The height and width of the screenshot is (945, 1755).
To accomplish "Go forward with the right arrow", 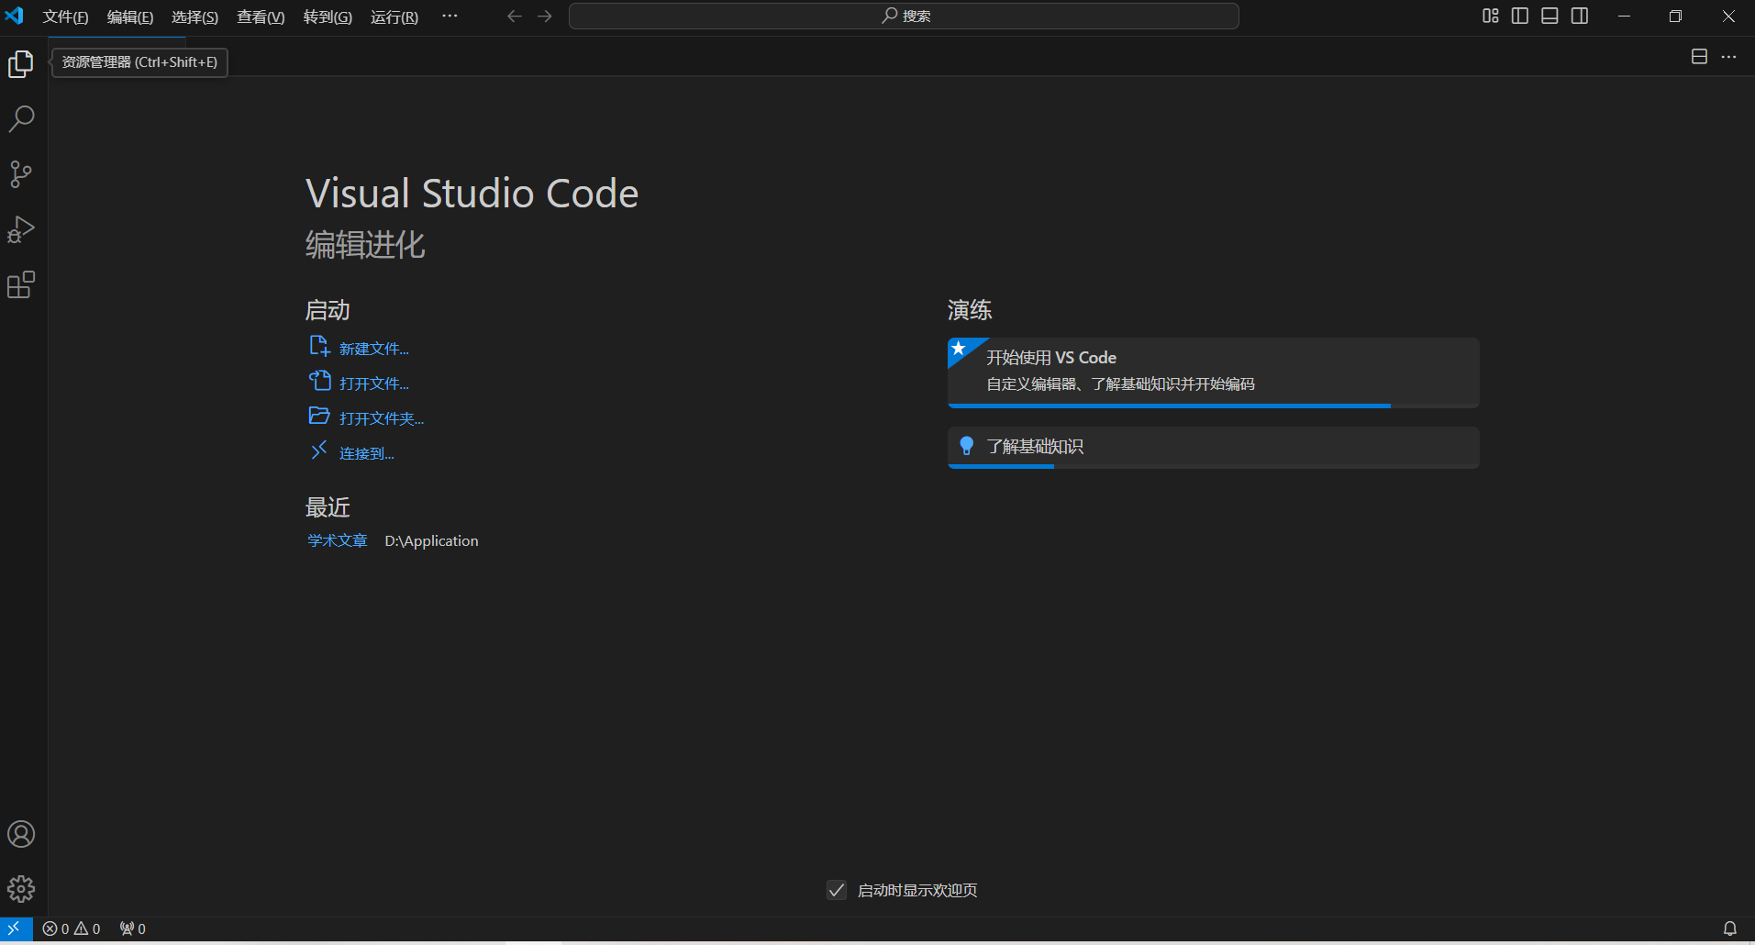I will tap(545, 17).
